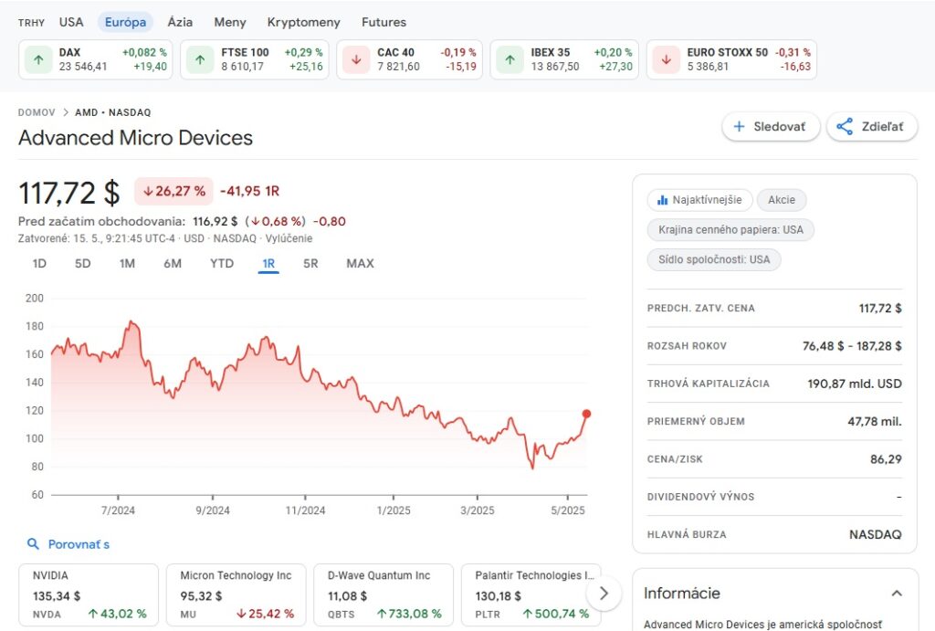Click the CENA/ZISK value 86,29

(x=886, y=459)
